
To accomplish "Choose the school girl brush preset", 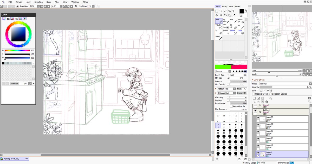I will (x=241, y=21).
